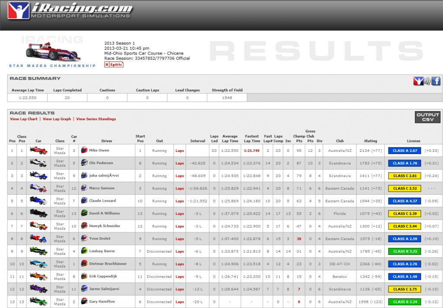Screen dimensions: 443x308
Task: Share results on Facebook
Action: [x=436, y=81]
